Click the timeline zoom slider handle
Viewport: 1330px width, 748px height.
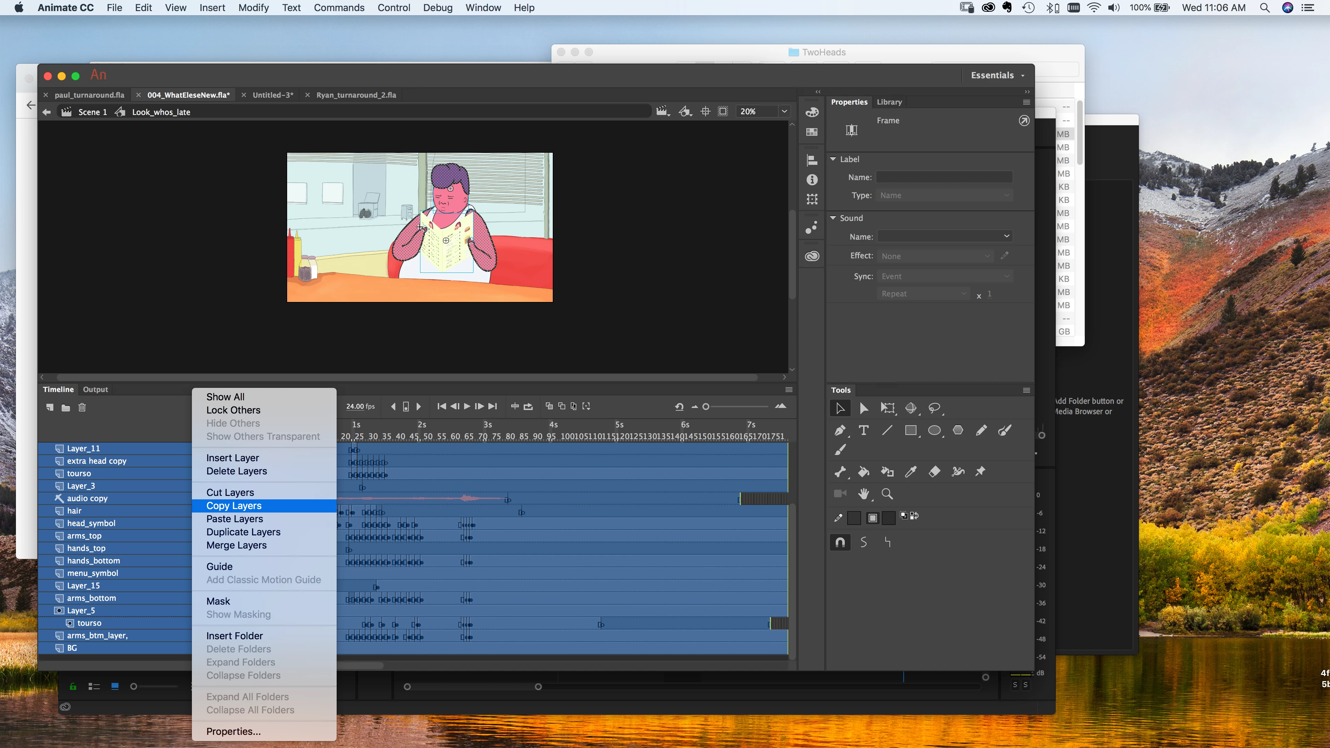click(x=706, y=406)
